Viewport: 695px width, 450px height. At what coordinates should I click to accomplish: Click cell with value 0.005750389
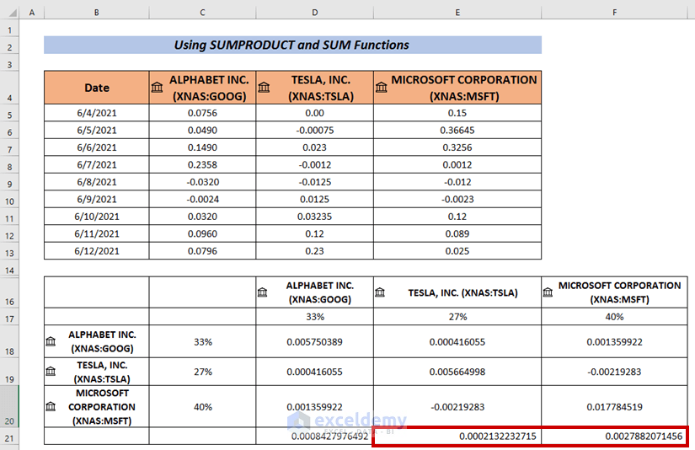(x=315, y=341)
